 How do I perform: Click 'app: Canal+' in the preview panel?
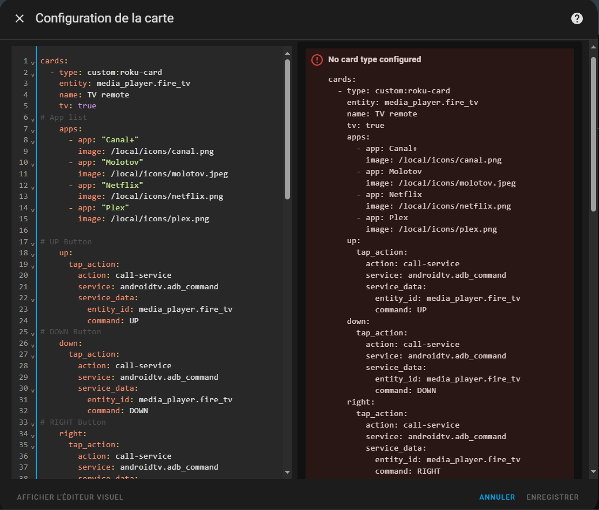(391, 149)
